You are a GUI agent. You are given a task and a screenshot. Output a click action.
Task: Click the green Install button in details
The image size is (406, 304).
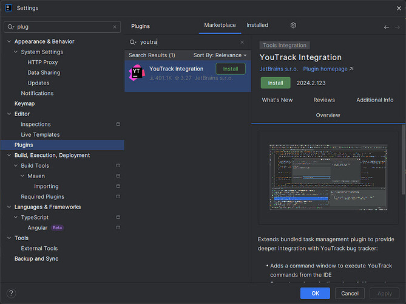[x=276, y=83]
